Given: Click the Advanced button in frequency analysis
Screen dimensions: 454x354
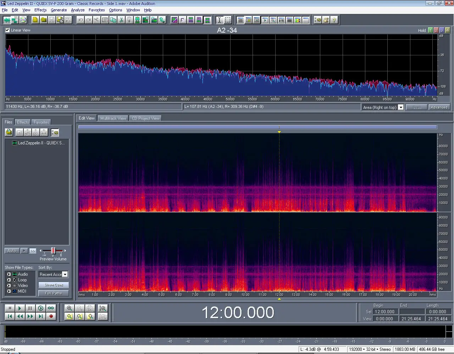Looking at the screenshot, I should (x=439, y=107).
